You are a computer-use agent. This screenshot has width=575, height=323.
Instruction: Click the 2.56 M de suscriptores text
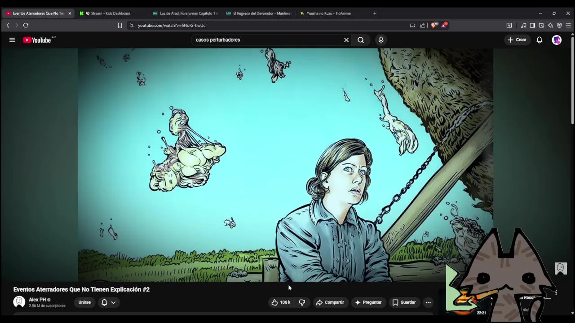coord(47,306)
